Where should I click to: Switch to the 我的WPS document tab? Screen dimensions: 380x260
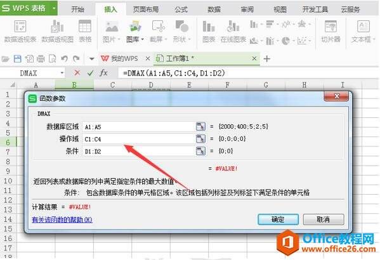coord(124,58)
